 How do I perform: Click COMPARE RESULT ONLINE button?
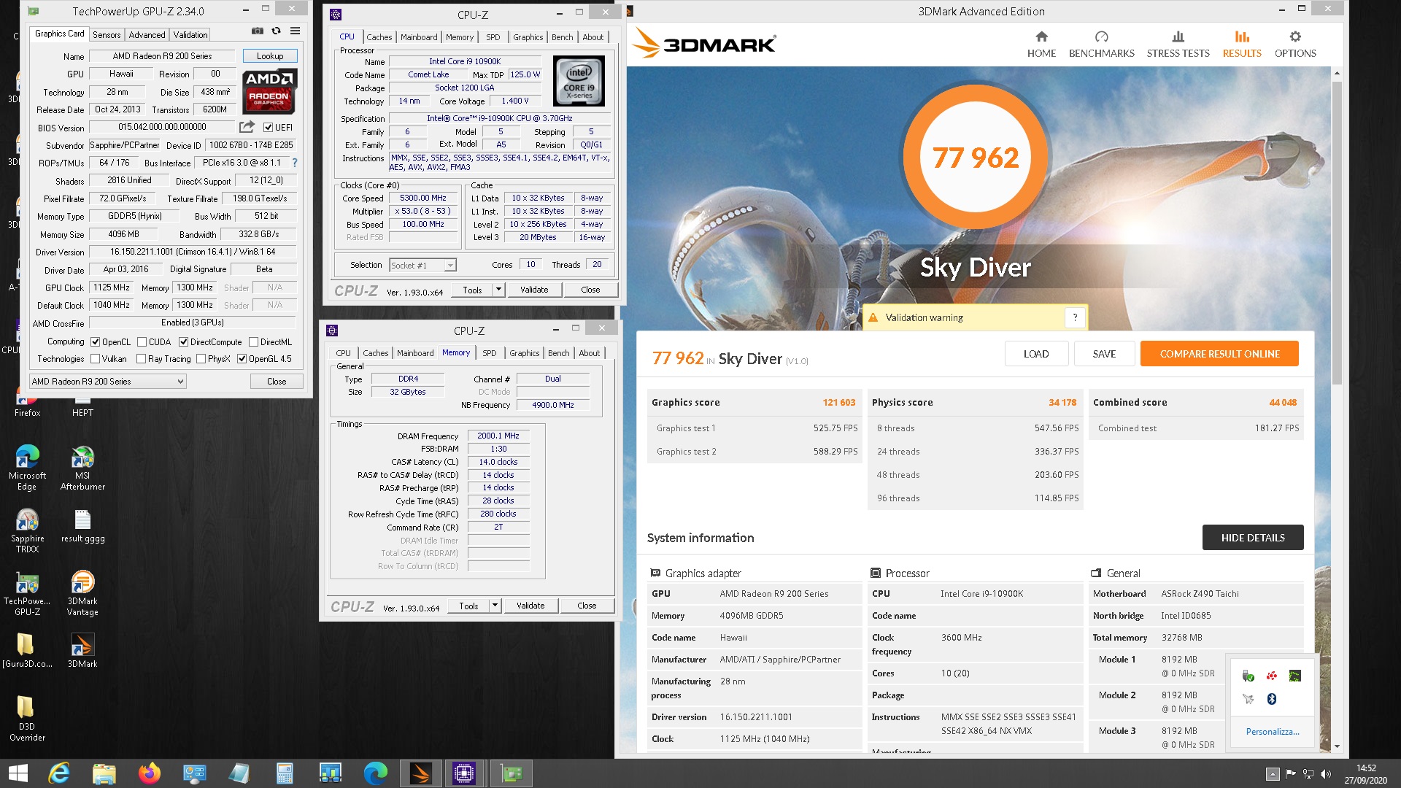(x=1219, y=354)
